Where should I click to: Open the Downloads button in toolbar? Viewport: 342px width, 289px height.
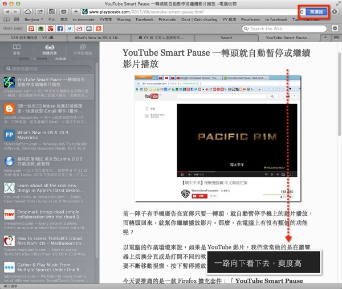pyautogui.click(x=335, y=11)
